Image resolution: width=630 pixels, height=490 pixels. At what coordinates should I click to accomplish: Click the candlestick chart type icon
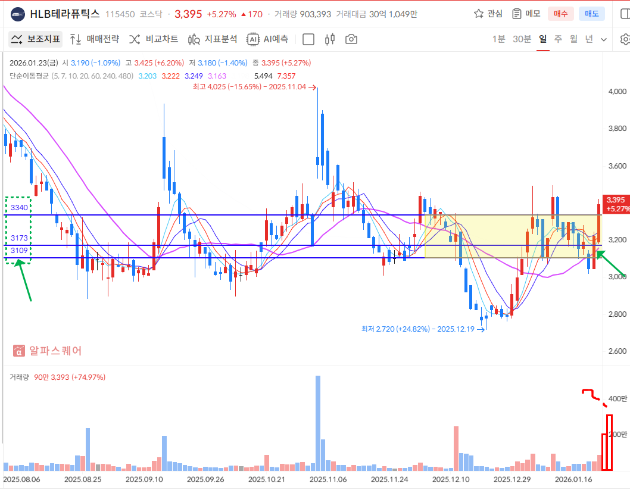pos(330,39)
